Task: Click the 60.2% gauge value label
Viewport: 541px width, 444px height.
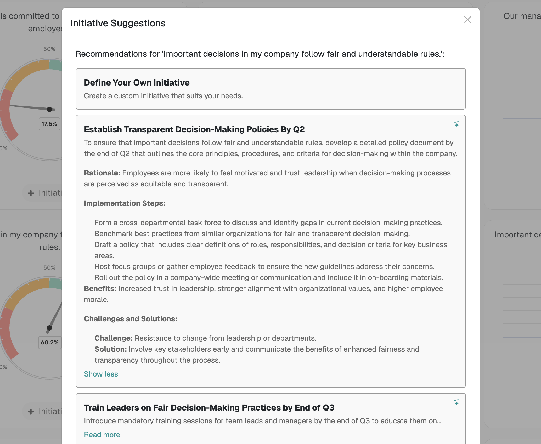Action: pyautogui.click(x=50, y=343)
